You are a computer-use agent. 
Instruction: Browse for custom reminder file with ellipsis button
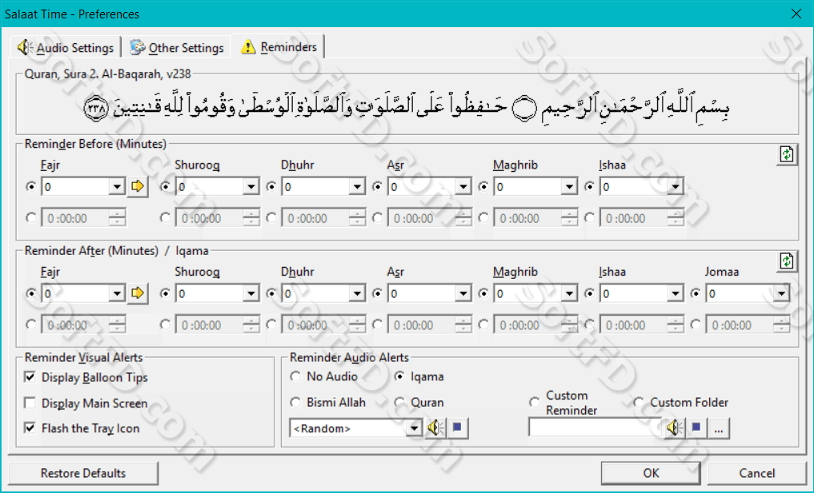(719, 429)
